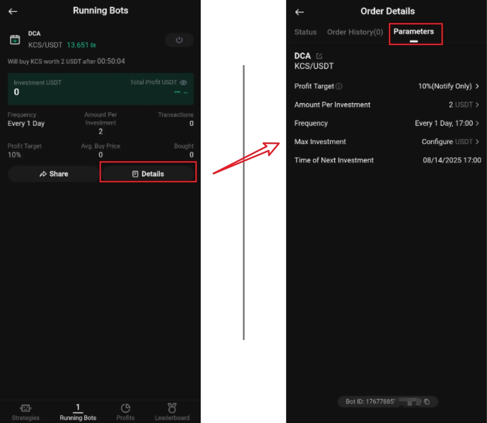Switch to the Order History tab
The height and width of the screenshot is (423, 487).
pos(355,32)
